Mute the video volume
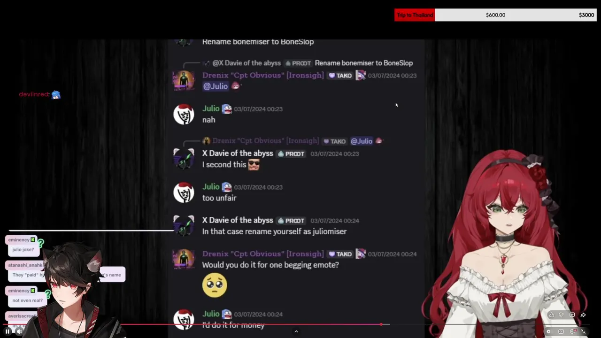The image size is (601, 338). pyautogui.click(x=19, y=331)
